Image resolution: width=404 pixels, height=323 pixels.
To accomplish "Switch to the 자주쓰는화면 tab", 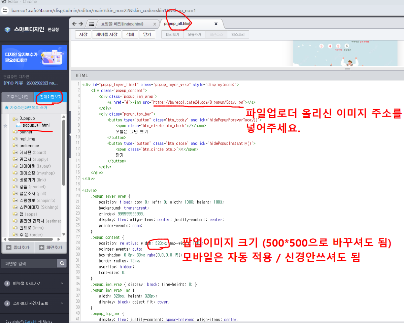I will 18,97.
